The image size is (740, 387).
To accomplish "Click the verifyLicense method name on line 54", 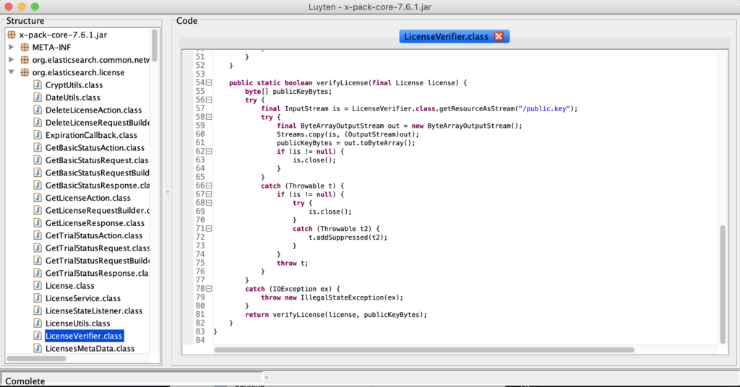I will 342,82.
